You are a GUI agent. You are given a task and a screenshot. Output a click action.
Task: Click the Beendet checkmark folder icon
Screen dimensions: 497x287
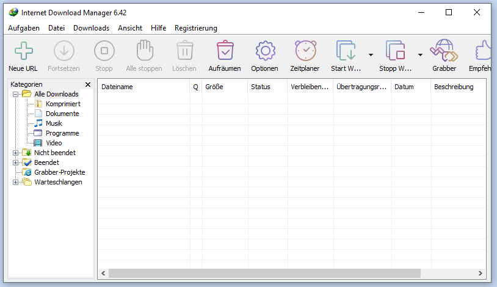(27, 162)
